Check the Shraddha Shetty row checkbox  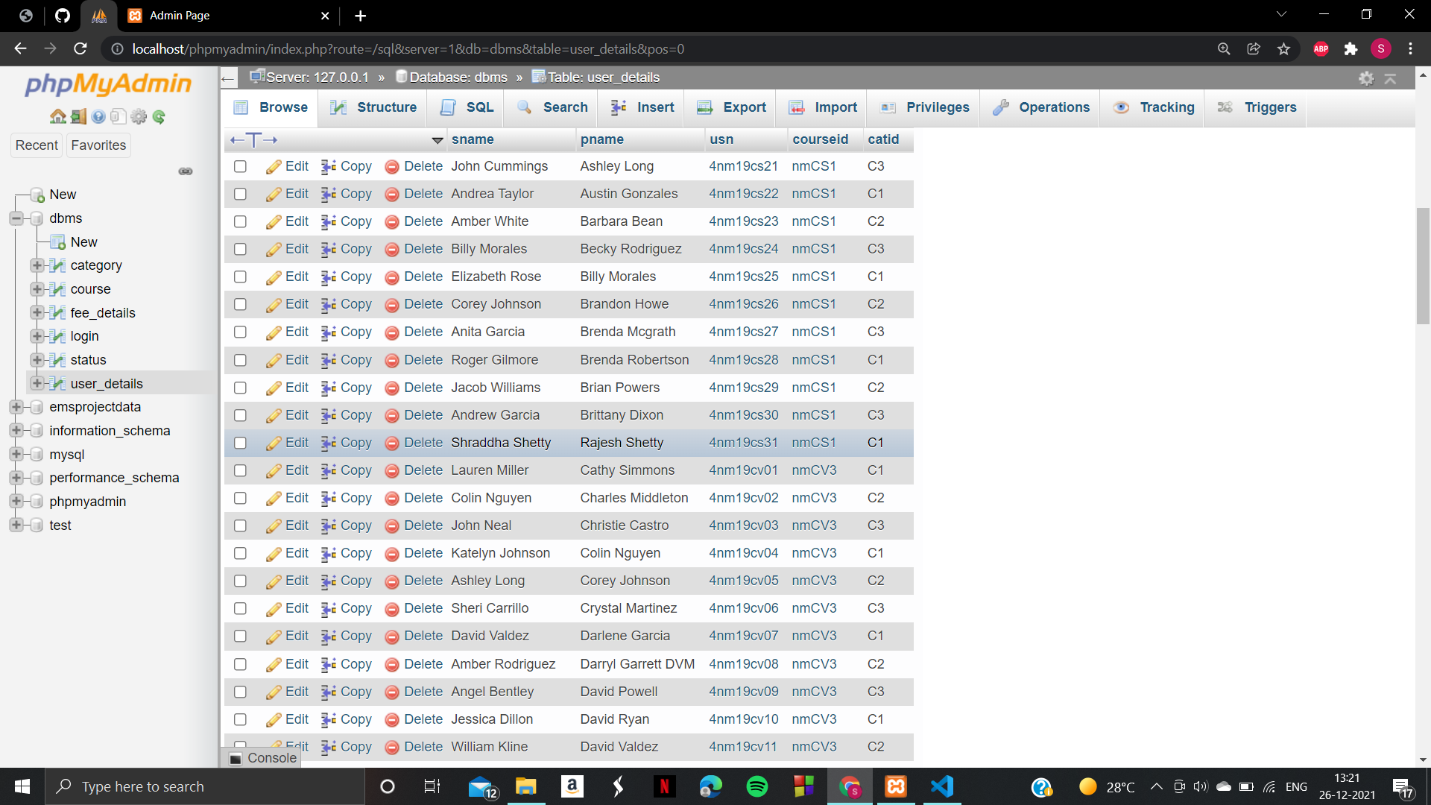(x=240, y=443)
